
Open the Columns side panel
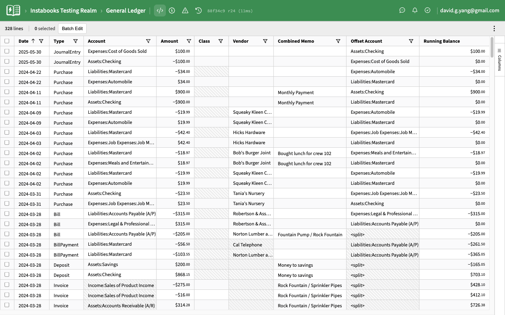pyautogui.click(x=499, y=60)
